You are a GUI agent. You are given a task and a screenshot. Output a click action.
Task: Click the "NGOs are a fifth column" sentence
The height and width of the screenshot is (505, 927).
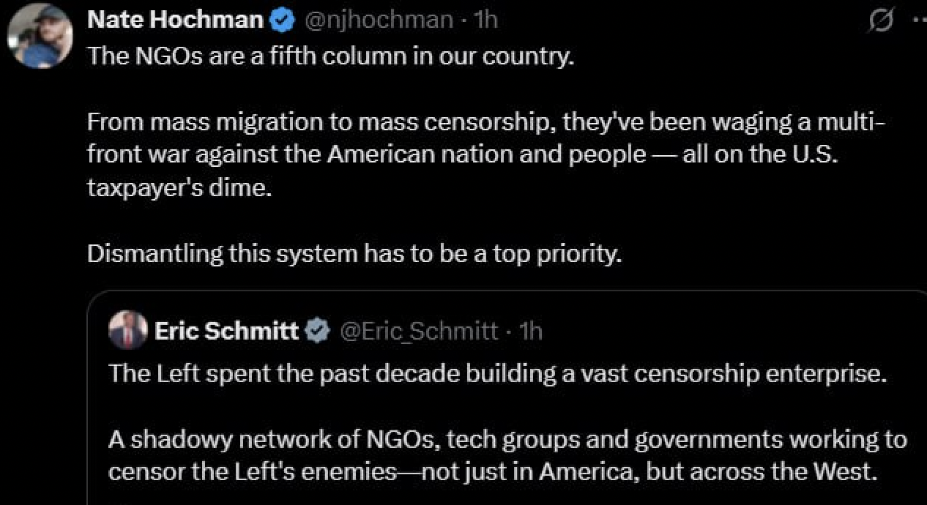coord(330,57)
